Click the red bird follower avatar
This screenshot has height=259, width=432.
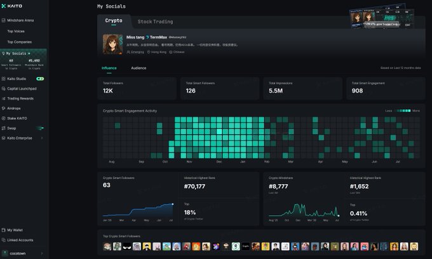pos(187,246)
